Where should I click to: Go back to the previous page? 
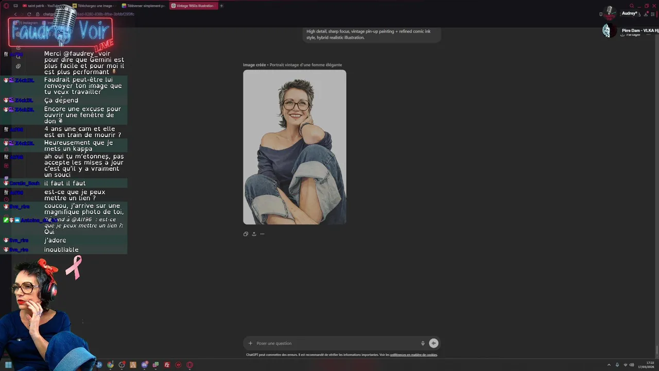(15, 14)
